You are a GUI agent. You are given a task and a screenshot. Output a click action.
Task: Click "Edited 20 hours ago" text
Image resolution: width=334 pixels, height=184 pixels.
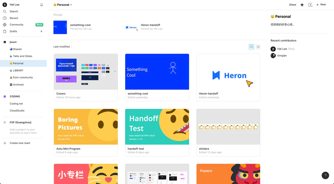click(x=68, y=97)
